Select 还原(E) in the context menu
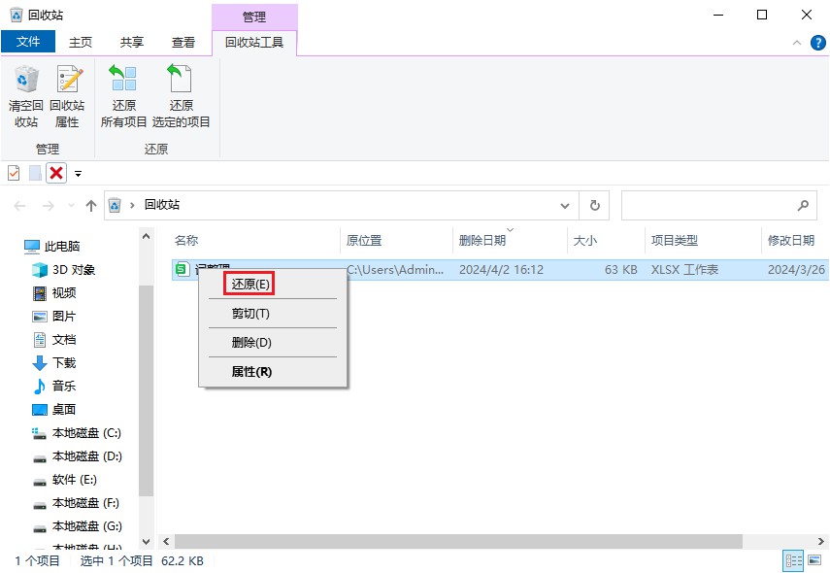 click(249, 284)
